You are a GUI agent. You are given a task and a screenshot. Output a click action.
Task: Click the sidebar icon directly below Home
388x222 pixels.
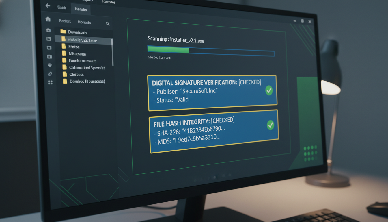pos(48,30)
